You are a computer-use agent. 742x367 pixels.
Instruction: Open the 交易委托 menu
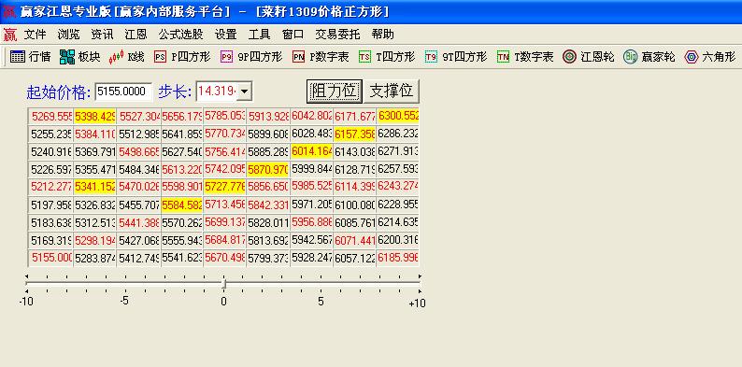338,35
